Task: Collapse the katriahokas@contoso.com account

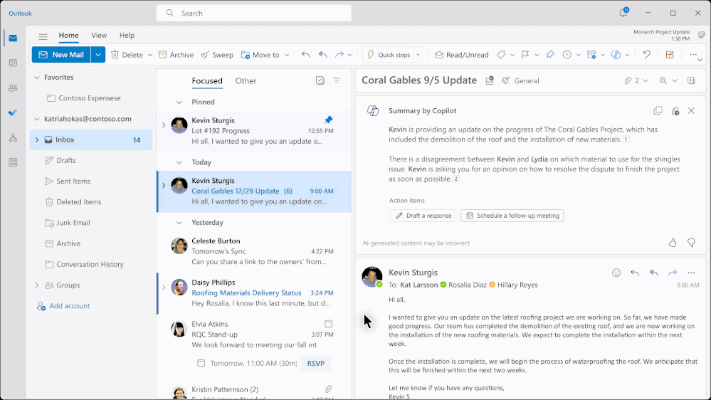Action: (x=37, y=119)
